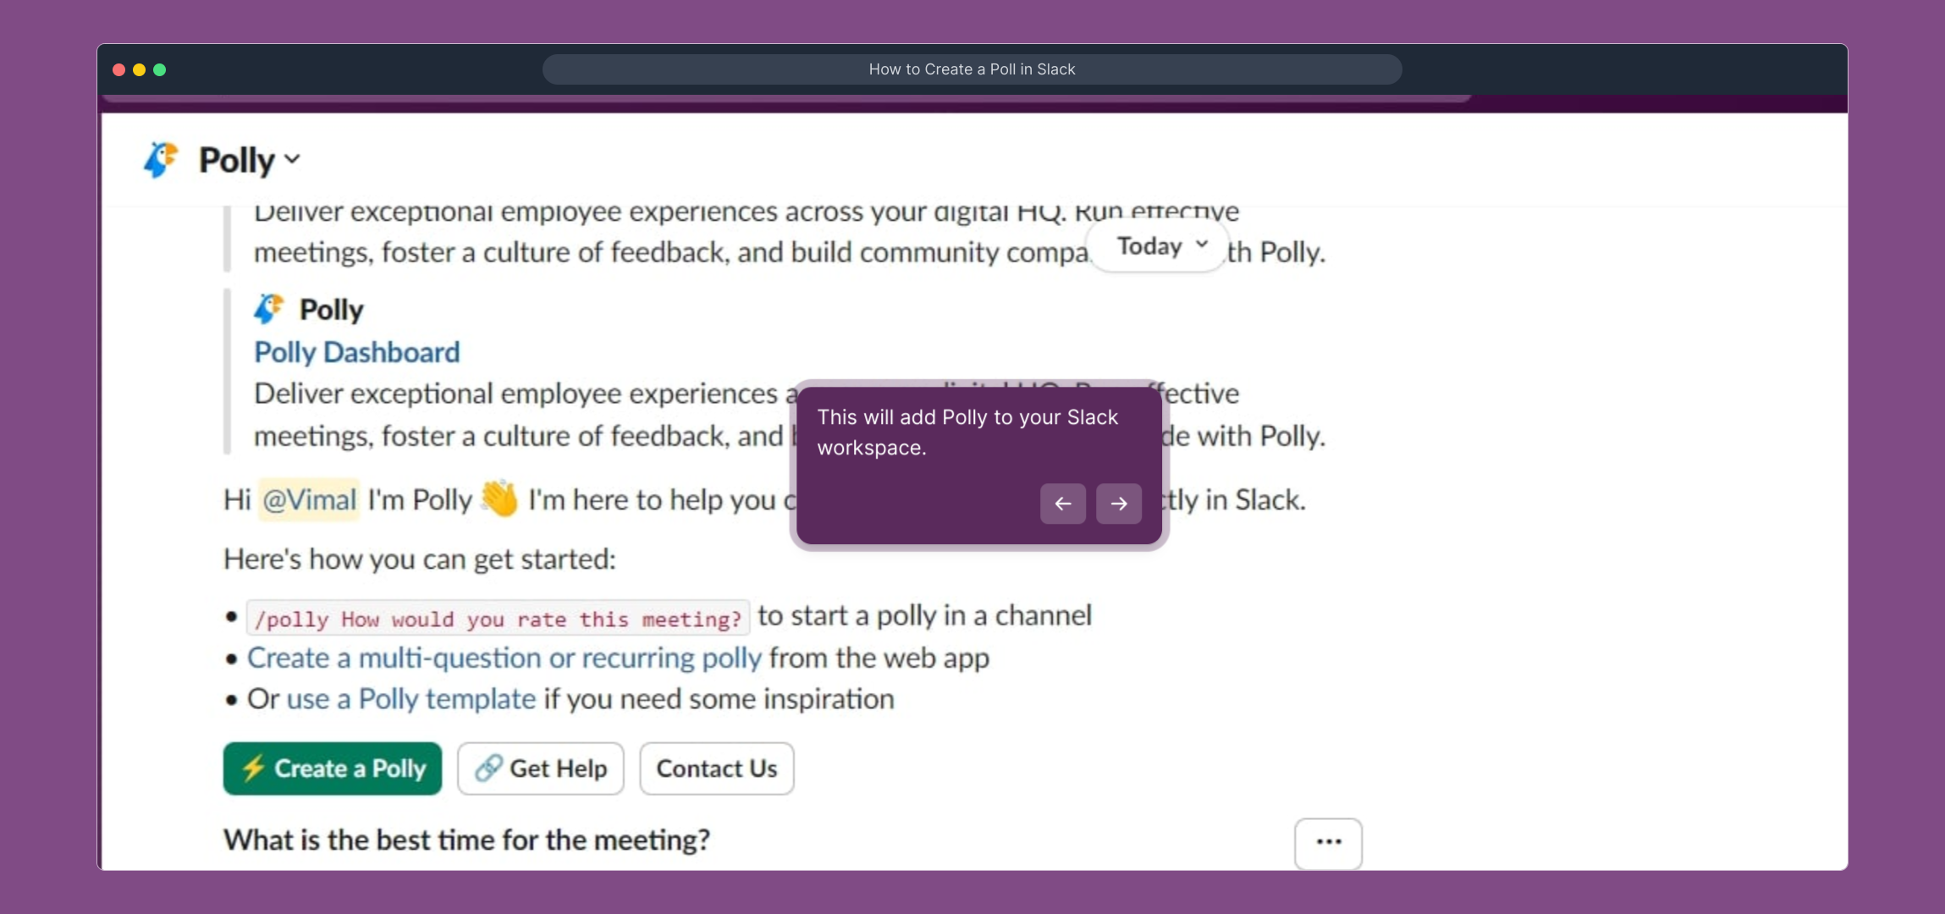Click the highlighted @Vimal mention
Screen dimensions: 1945x914
[x=308, y=499]
